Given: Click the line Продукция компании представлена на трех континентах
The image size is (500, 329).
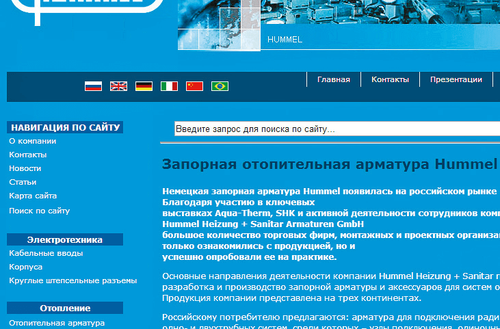Looking at the screenshot, I should coord(292,298).
